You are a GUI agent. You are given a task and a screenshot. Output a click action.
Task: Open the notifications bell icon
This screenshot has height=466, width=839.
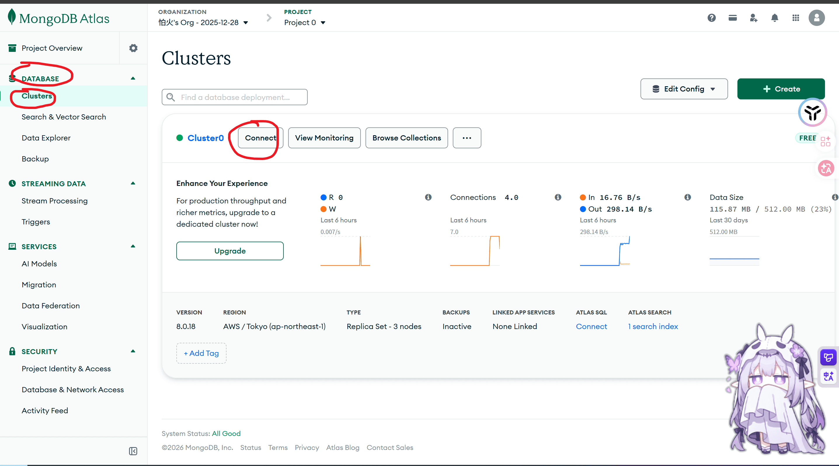point(774,17)
